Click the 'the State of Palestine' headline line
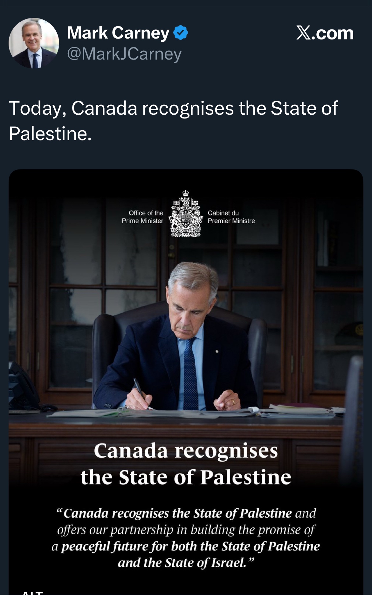Screen dimensions: 372x595 (186, 477)
